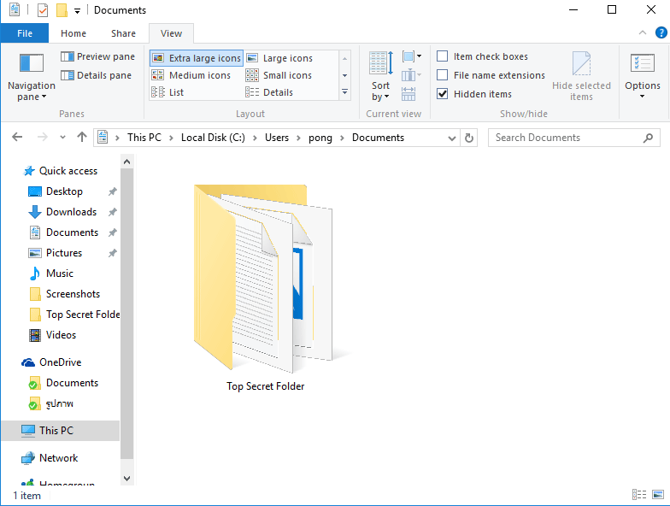
Task: Open the Sort by dropdown
Action: coord(380,77)
